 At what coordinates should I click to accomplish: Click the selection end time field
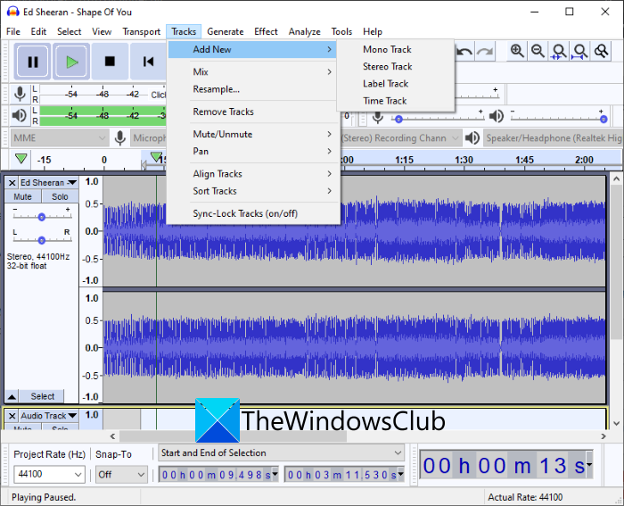point(344,475)
